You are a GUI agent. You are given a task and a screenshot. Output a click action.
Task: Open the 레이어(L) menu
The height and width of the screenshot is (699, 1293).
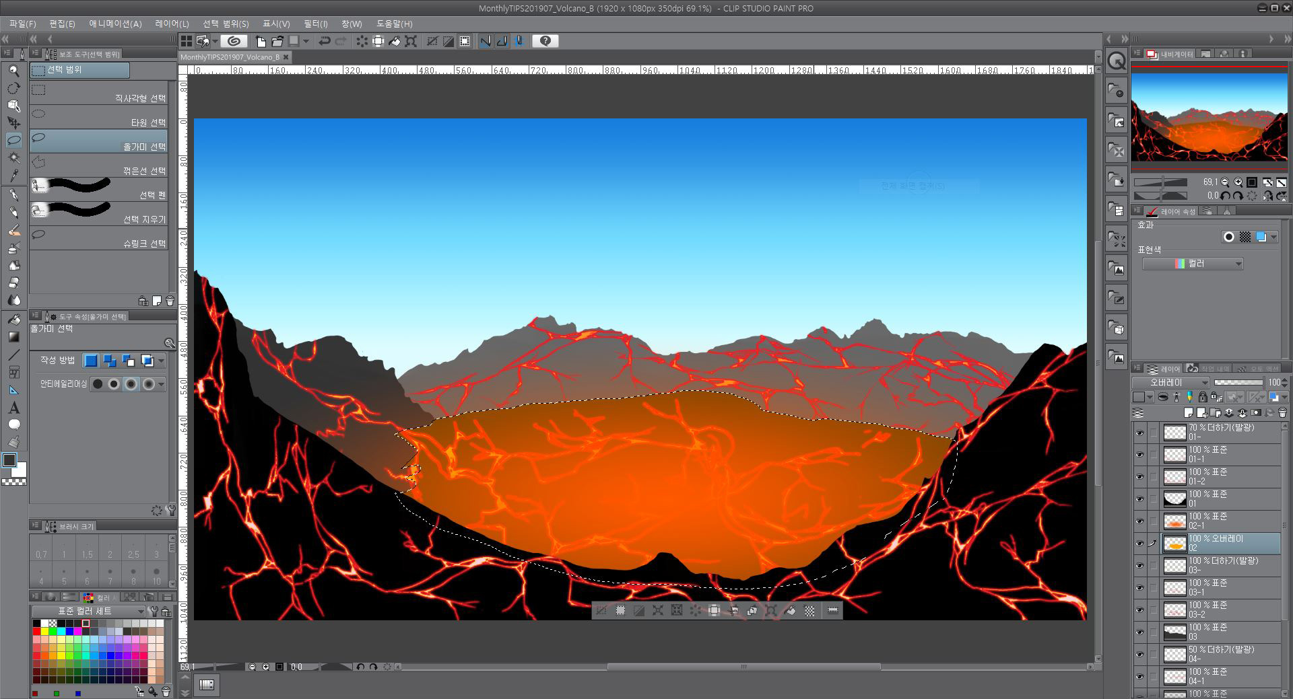[172, 24]
